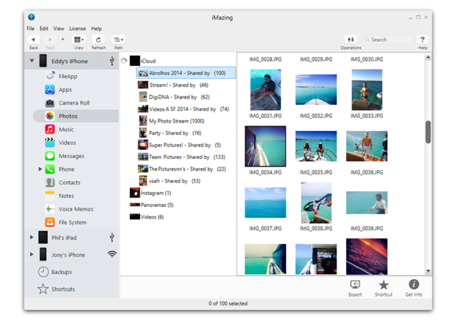The height and width of the screenshot is (320, 456).
Task: Select the IMG_0034.JPG thumbnail
Action: tap(265, 146)
